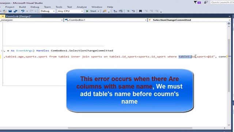The width and height of the screenshot is (234, 132).
Task: Click the Save icon in toolbar
Action: (10, 11)
